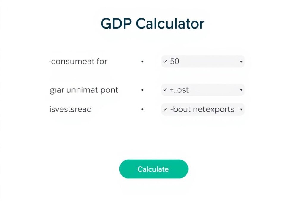Image resolution: width=305 pixels, height=203 pixels.
Task: Click the bullet dot next to isvestsread
Action: (x=142, y=109)
